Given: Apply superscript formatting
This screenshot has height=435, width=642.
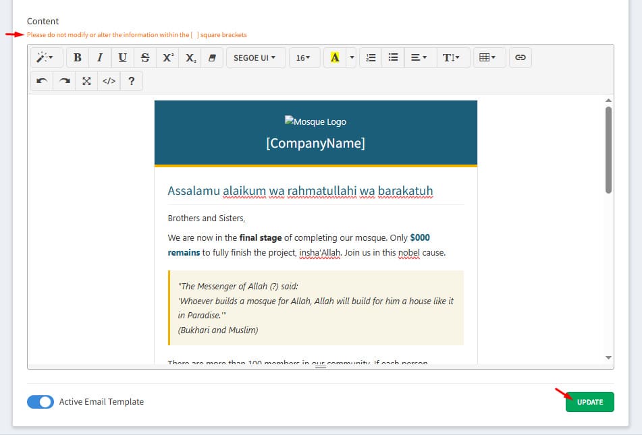Looking at the screenshot, I should pos(167,58).
